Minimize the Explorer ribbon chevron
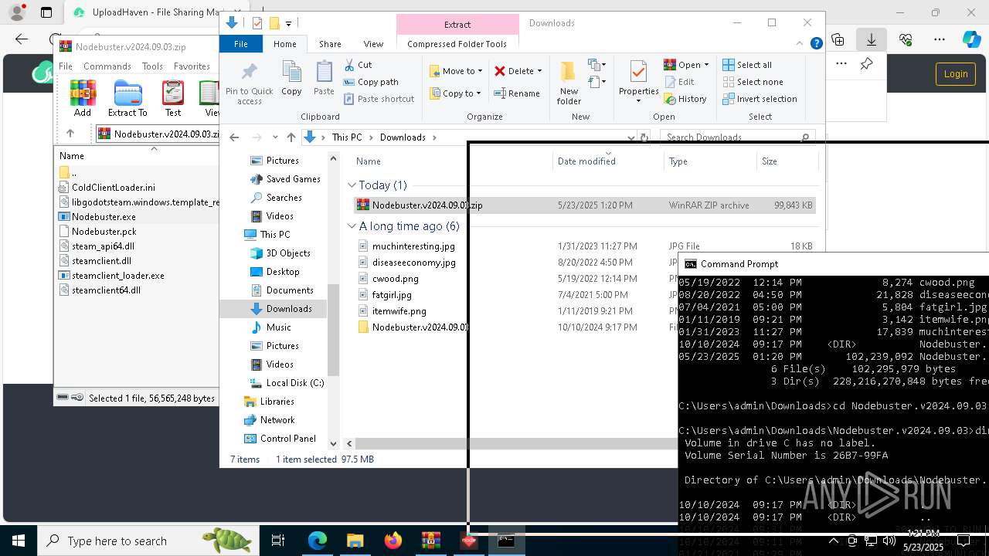 tap(800, 44)
